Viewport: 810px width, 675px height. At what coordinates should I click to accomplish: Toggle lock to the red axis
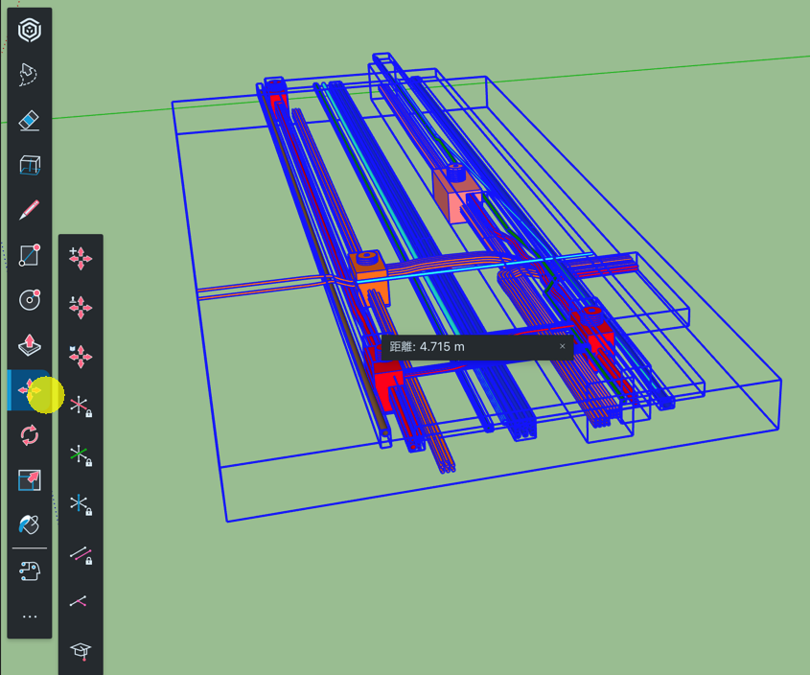tap(81, 407)
